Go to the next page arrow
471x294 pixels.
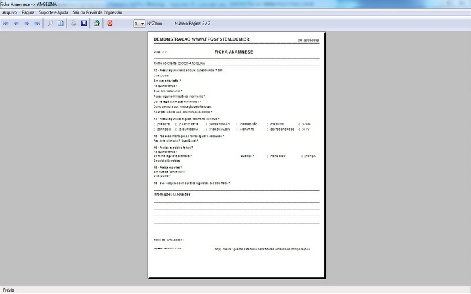coord(26,24)
